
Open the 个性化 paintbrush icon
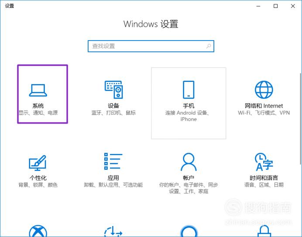coord(38,163)
